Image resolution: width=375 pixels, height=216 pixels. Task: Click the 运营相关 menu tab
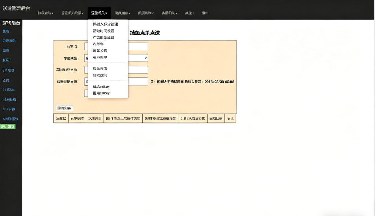click(x=99, y=13)
